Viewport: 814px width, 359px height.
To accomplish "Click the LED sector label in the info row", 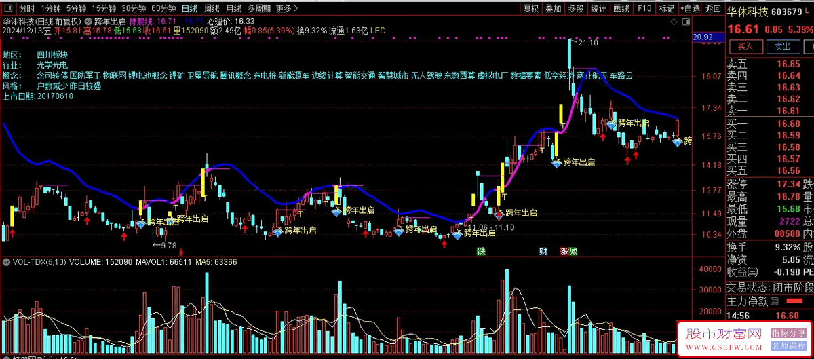I will point(378,31).
